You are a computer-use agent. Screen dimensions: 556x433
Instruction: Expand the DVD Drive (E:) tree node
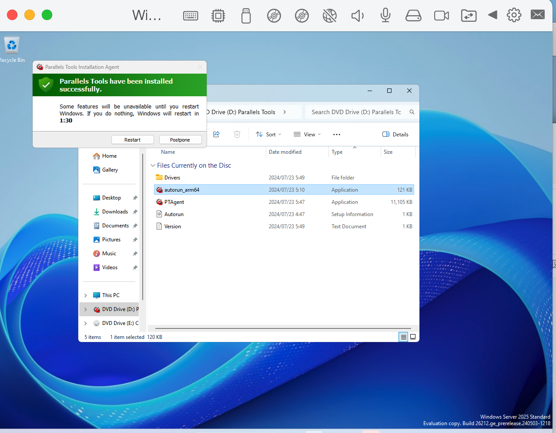point(86,323)
